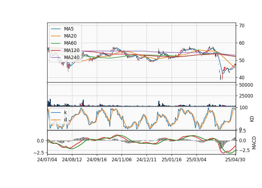This screenshot has height=188, width=262.
Task: Click the 25/03/04 date tick label
Action: click(x=196, y=160)
